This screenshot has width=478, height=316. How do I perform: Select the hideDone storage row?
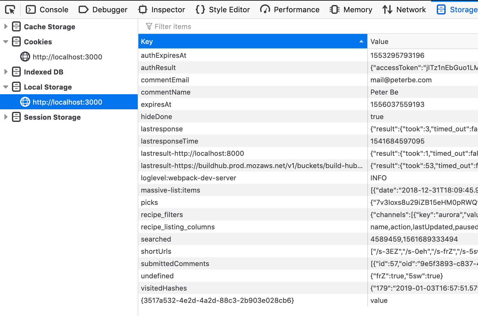click(x=252, y=117)
